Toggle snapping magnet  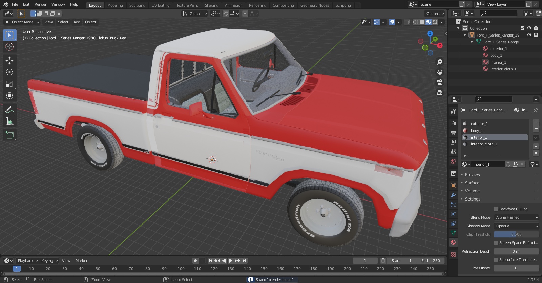pos(225,14)
